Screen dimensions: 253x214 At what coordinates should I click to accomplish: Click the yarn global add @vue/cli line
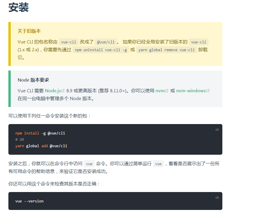(41, 146)
